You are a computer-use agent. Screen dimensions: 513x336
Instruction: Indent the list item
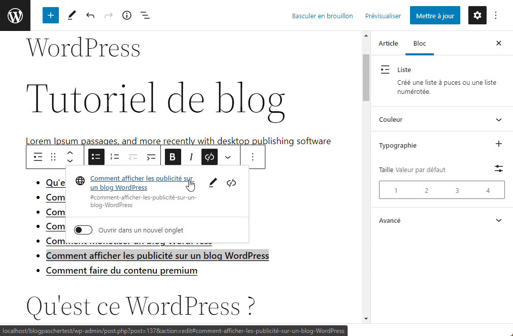click(x=151, y=157)
